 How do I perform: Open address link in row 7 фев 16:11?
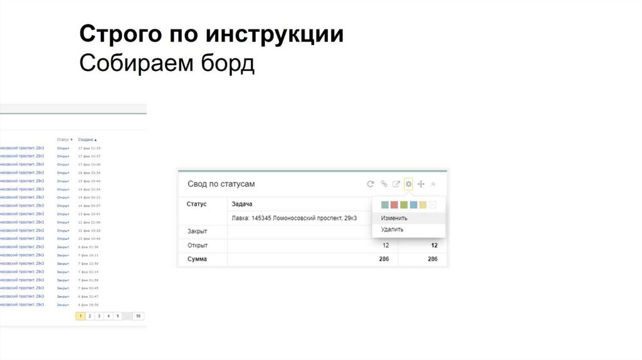22,255
